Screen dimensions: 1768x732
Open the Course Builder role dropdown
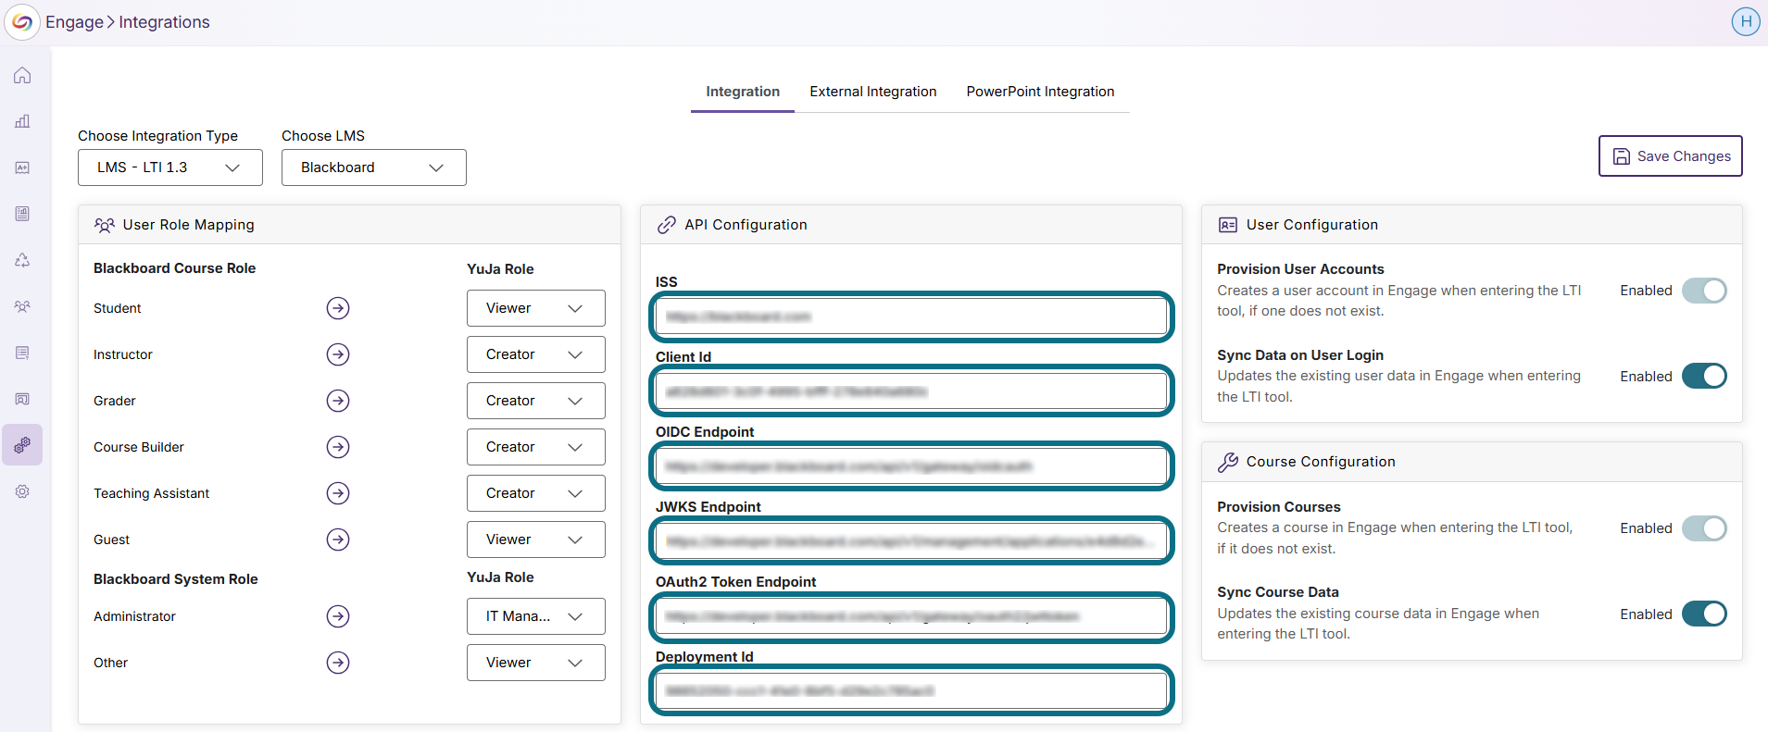[536, 447]
